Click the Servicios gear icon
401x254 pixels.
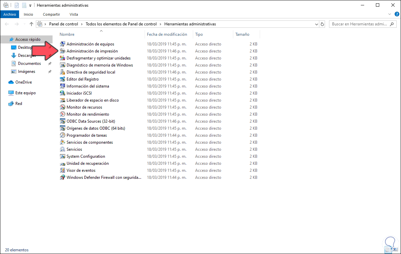click(62, 149)
